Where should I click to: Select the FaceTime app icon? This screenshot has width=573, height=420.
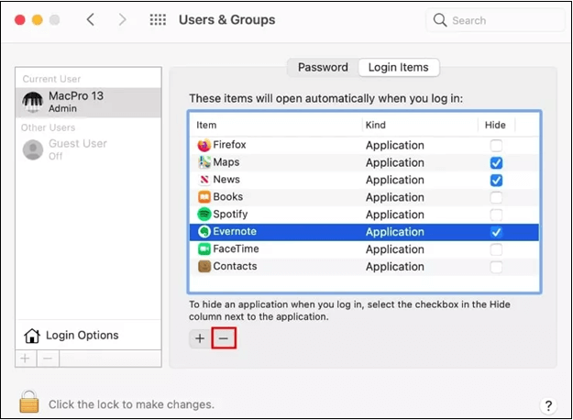coord(204,249)
